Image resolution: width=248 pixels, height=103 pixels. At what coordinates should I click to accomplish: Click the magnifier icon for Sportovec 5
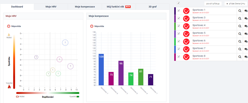click(240, 34)
